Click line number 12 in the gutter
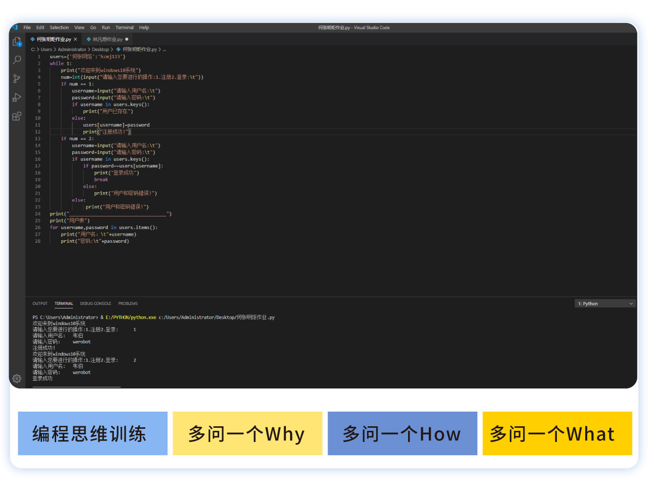 pyautogui.click(x=37, y=132)
